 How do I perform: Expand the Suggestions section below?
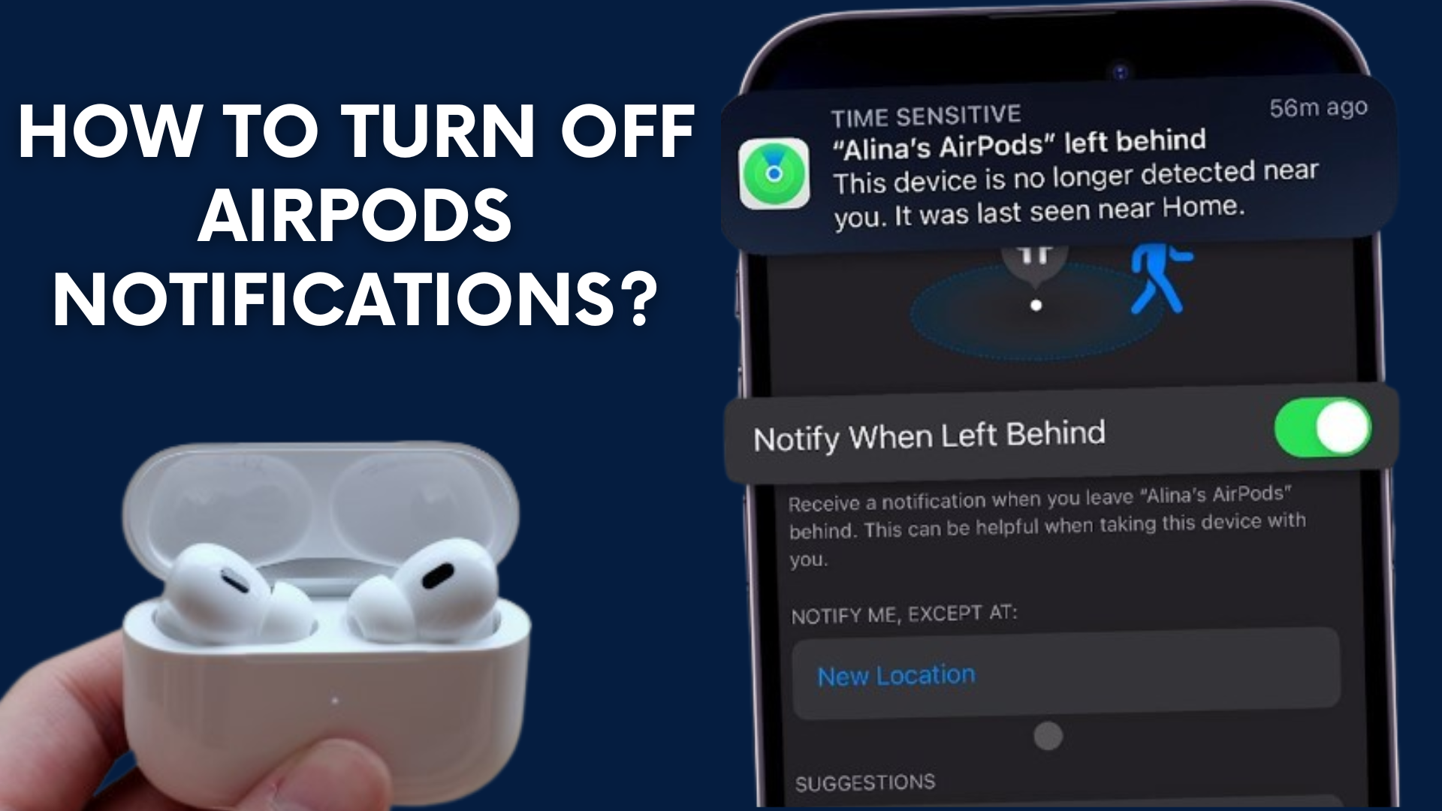tap(861, 787)
